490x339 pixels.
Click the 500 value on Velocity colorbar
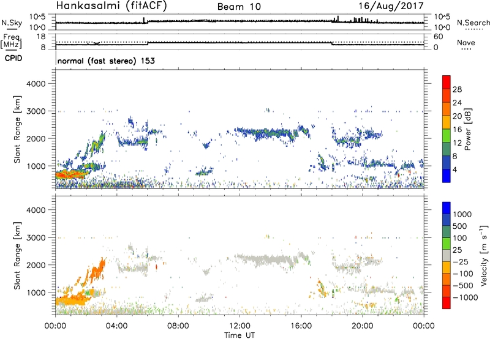(x=460, y=226)
